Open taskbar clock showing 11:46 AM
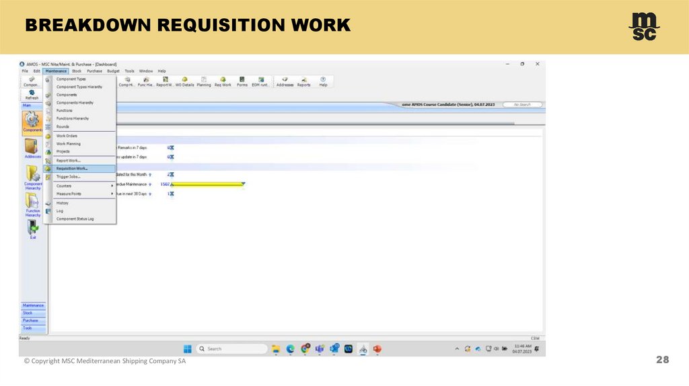This screenshot has width=689, height=386. (x=522, y=349)
